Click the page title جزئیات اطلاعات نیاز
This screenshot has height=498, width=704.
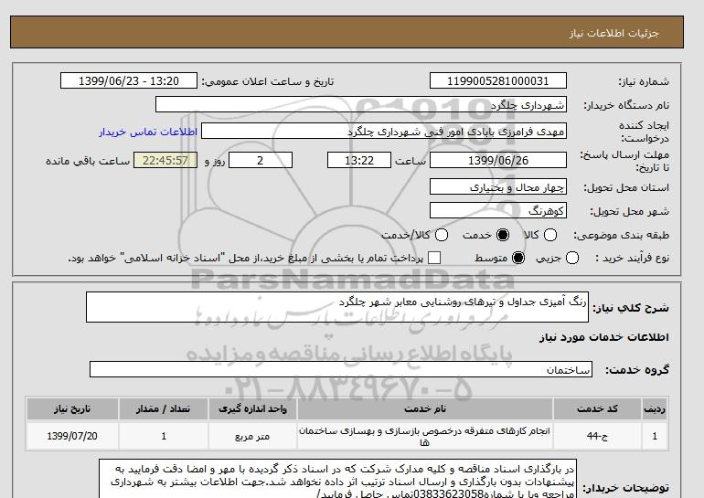pyautogui.click(x=613, y=34)
